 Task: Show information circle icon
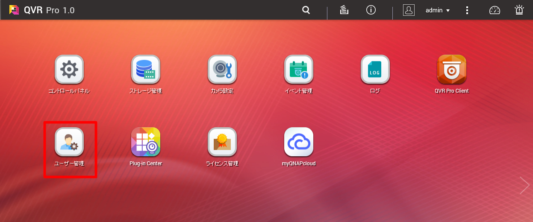371,10
